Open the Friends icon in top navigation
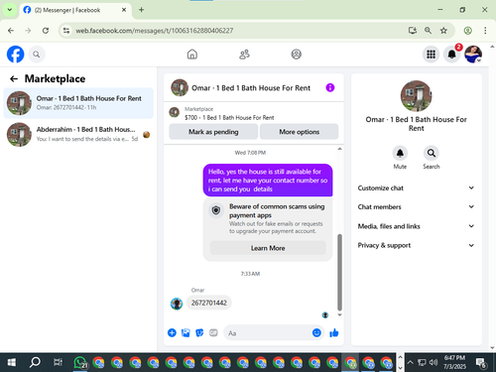Image resolution: width=496 pixels, height=372 pixels. (x=244, y=55)
